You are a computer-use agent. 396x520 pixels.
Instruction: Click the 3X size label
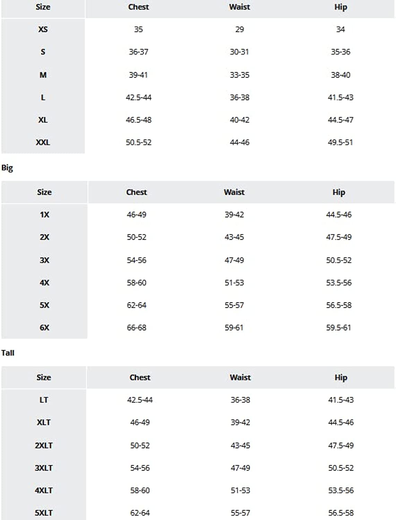44,260
